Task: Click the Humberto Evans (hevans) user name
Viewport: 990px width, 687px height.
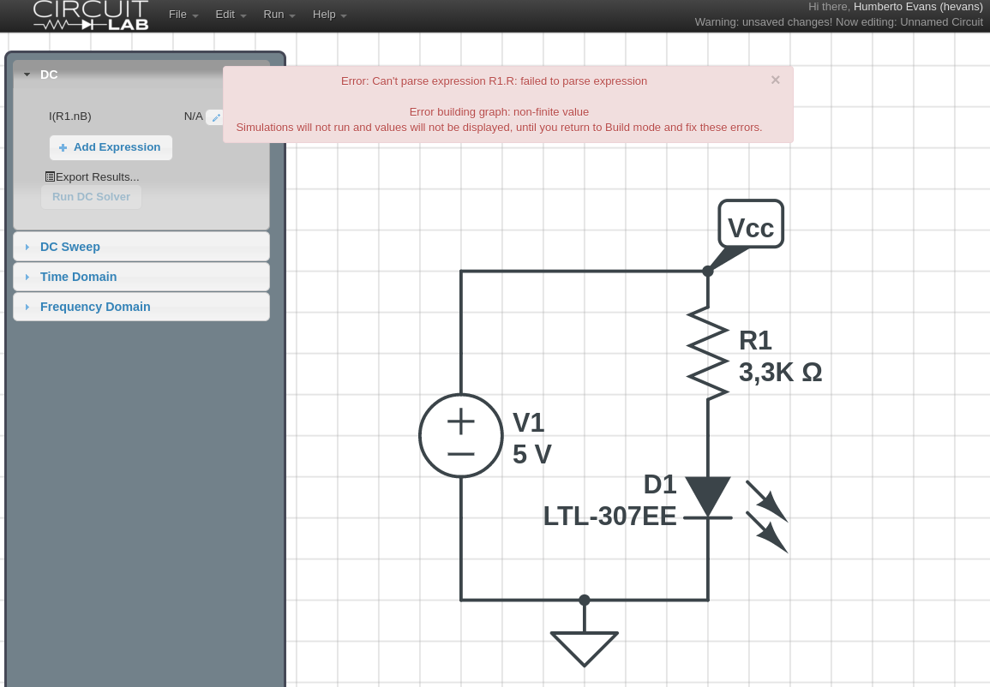Action: click(x=918, y=6)
